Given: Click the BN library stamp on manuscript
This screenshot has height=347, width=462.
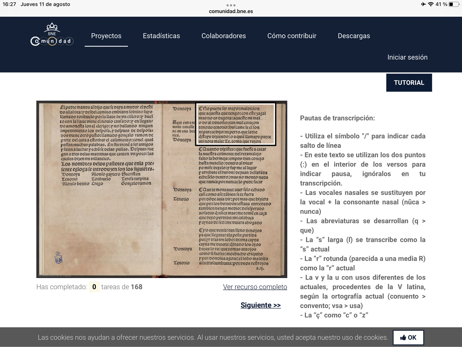Looking at the screenshot, I should [x=58, y=258].
